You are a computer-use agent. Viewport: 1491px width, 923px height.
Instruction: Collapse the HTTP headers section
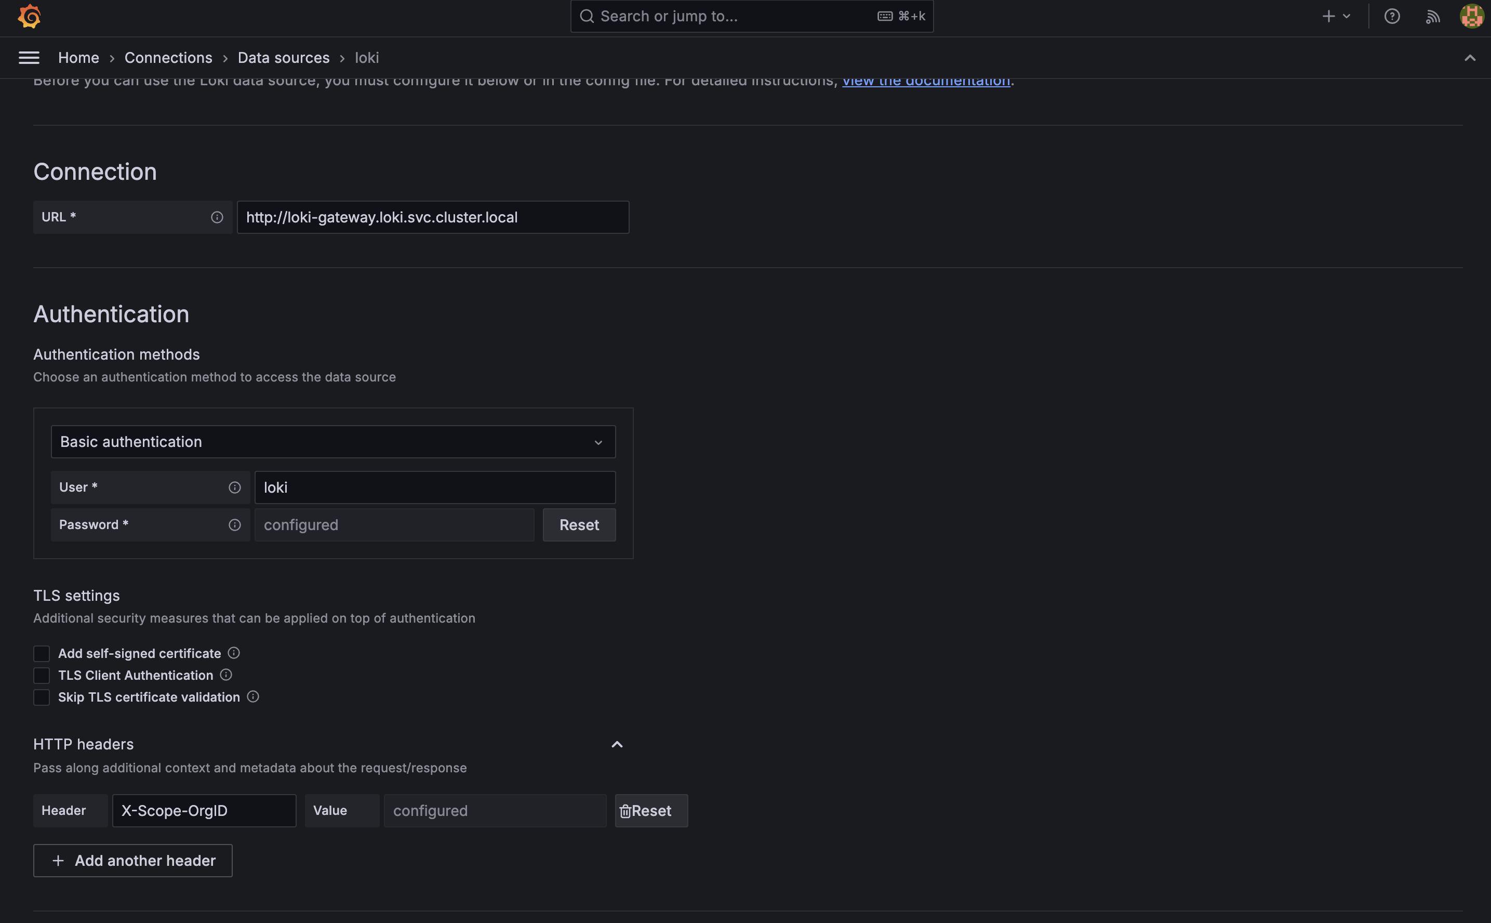coord(617,744)
